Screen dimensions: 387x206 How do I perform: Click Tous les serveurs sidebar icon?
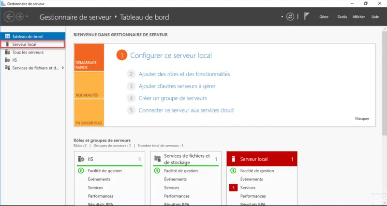(x=7, y=52)
